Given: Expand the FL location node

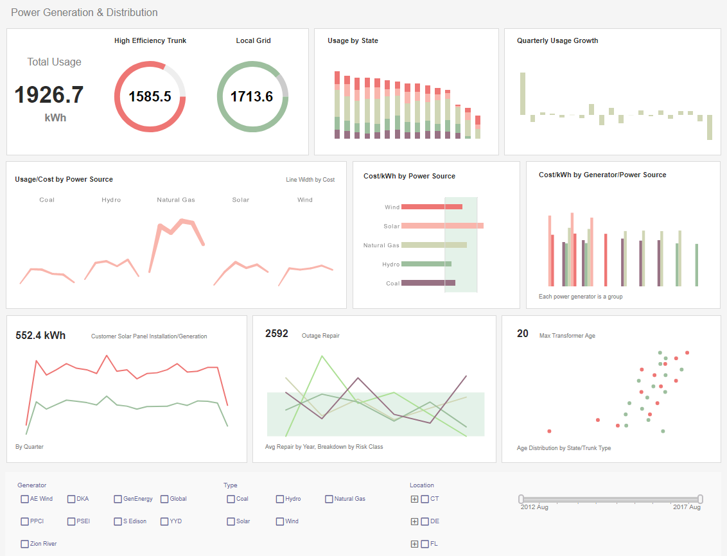Looking at the screenshot, I should 414,543.
